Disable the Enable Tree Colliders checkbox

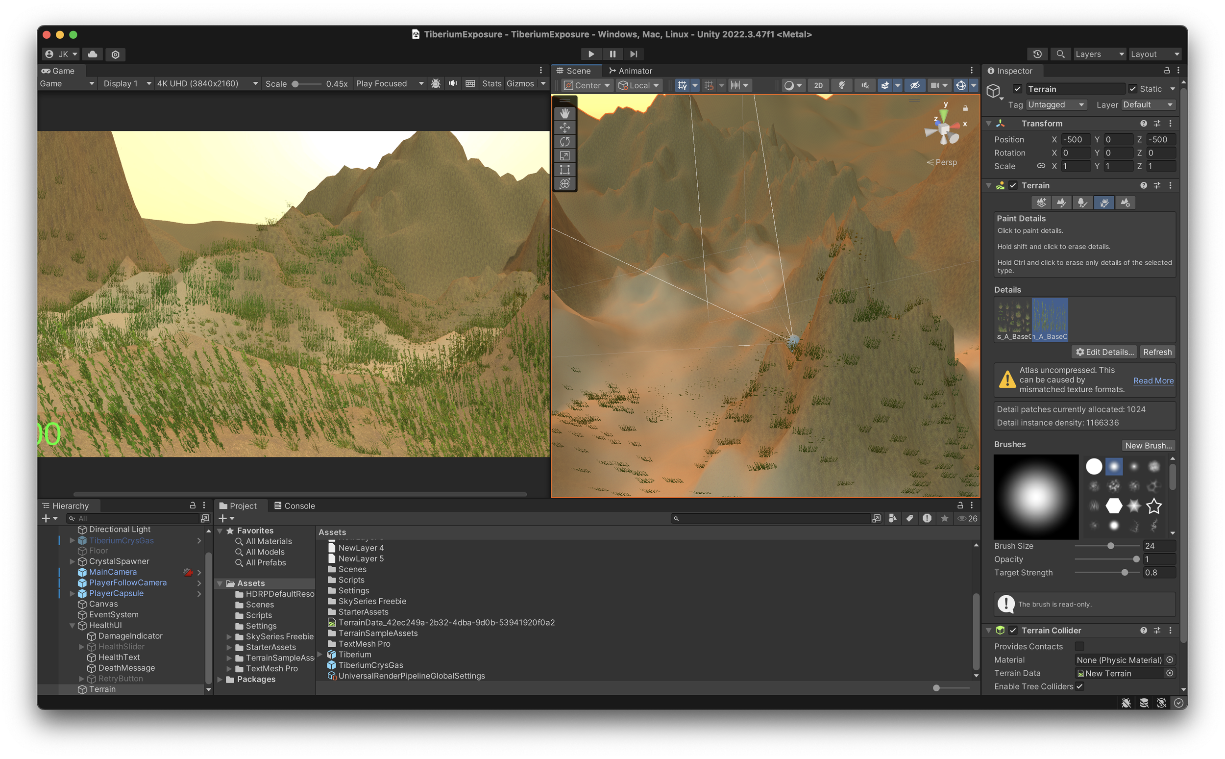1079,686
